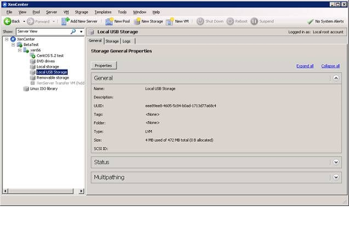
Task: Click the Removable storage icon
Action: [33, 77]
